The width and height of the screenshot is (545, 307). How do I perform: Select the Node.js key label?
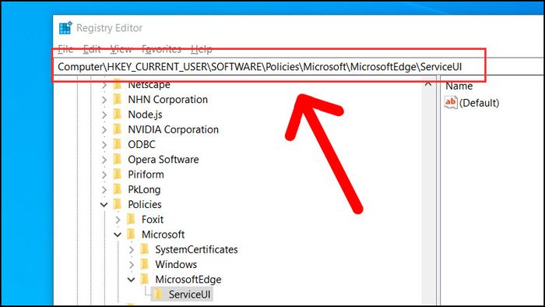click(146, 115)
